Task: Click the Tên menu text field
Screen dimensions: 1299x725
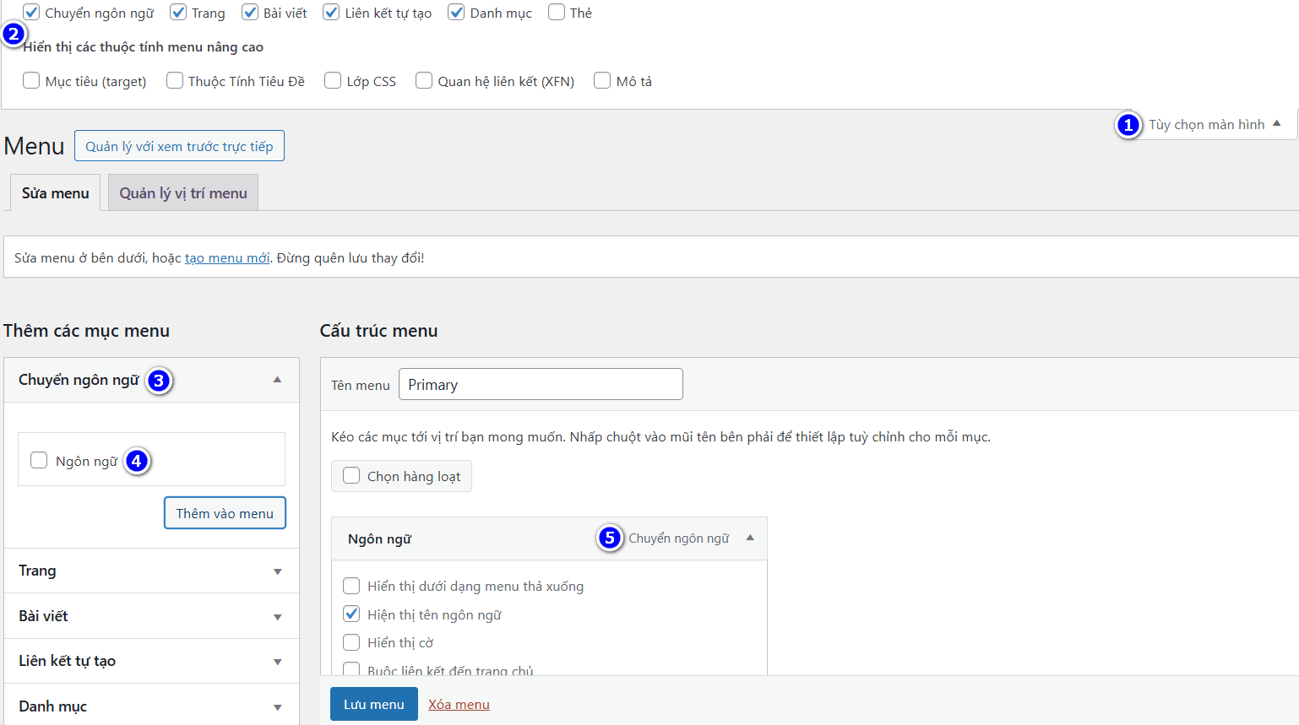Action: (x=541, y=385)
